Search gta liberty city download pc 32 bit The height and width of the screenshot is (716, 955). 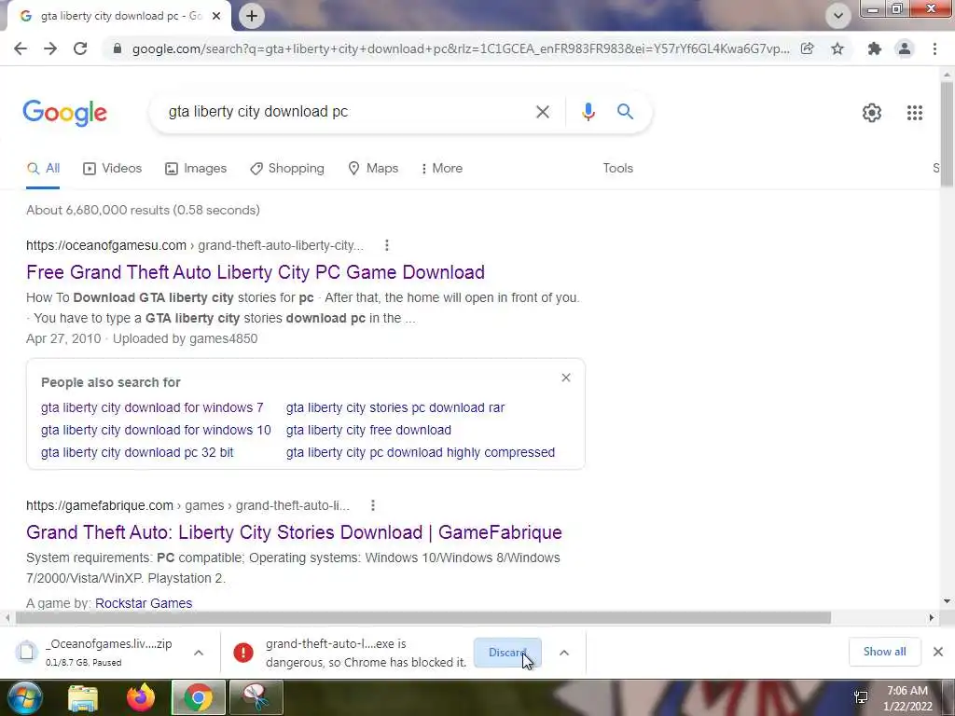[x=137, y=452]
